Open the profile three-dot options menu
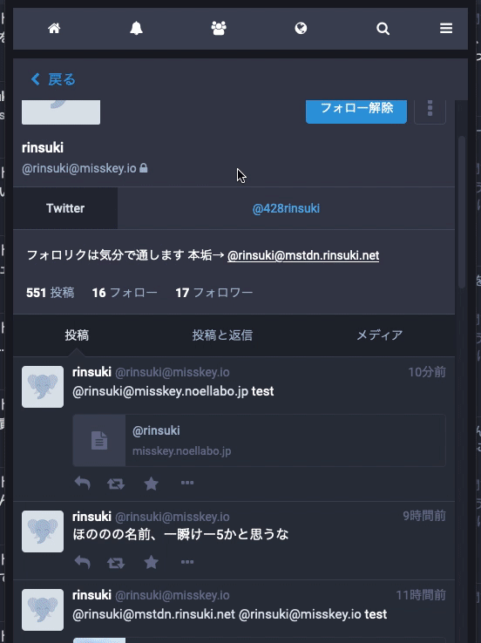Screen dimensions: 481x643 (430, 111)
